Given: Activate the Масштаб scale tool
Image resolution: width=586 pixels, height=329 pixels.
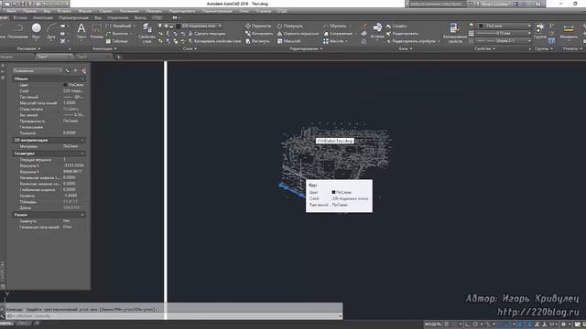Looking at the screenshot, I should click(289, 41).
